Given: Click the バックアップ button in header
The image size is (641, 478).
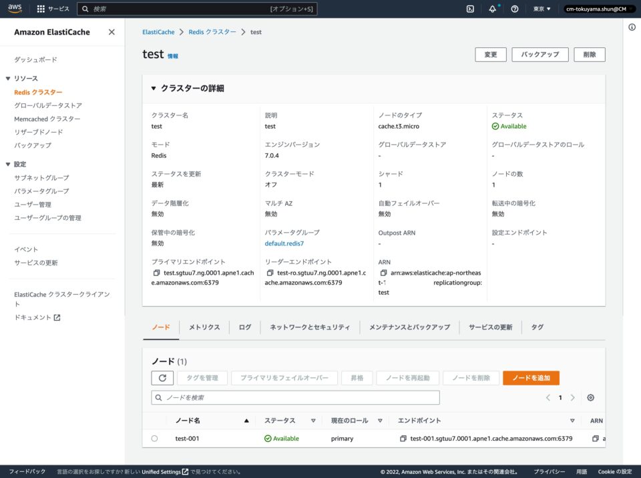Looking at the screenshot, I should click(x=540, y=55).
